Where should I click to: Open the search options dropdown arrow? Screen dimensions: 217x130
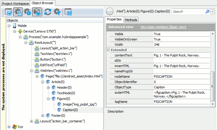[x=213, y=12]
